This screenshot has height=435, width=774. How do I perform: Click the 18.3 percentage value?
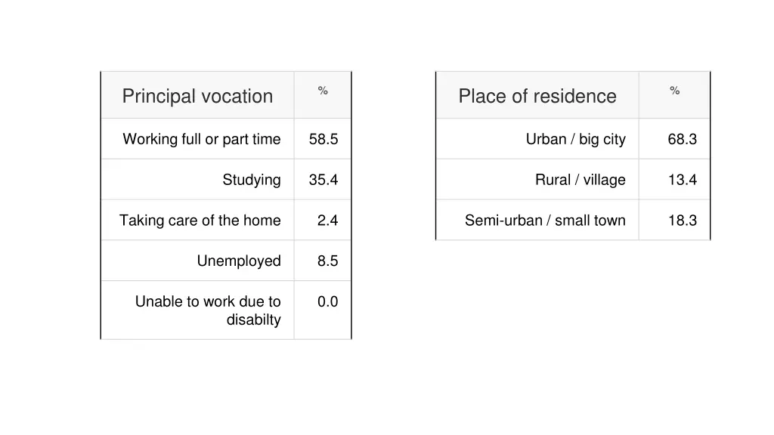point(683,220)
